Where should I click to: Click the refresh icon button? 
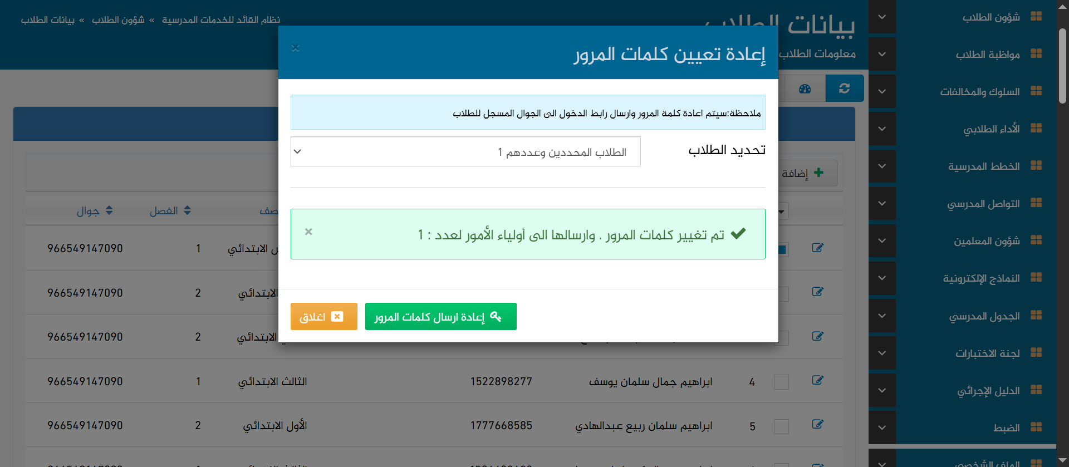pyautogui.click(x=844, y=89)
